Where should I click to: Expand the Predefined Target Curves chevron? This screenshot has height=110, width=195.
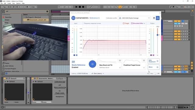[144, 68]
